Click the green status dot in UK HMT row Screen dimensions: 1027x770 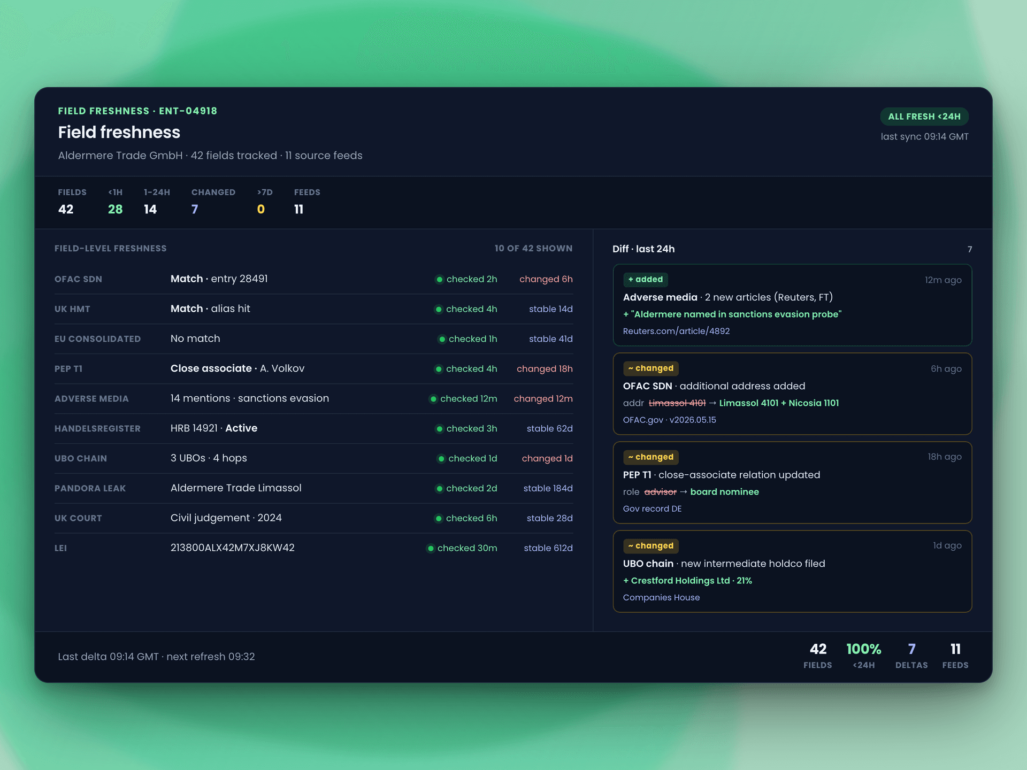tap(439, 309)
